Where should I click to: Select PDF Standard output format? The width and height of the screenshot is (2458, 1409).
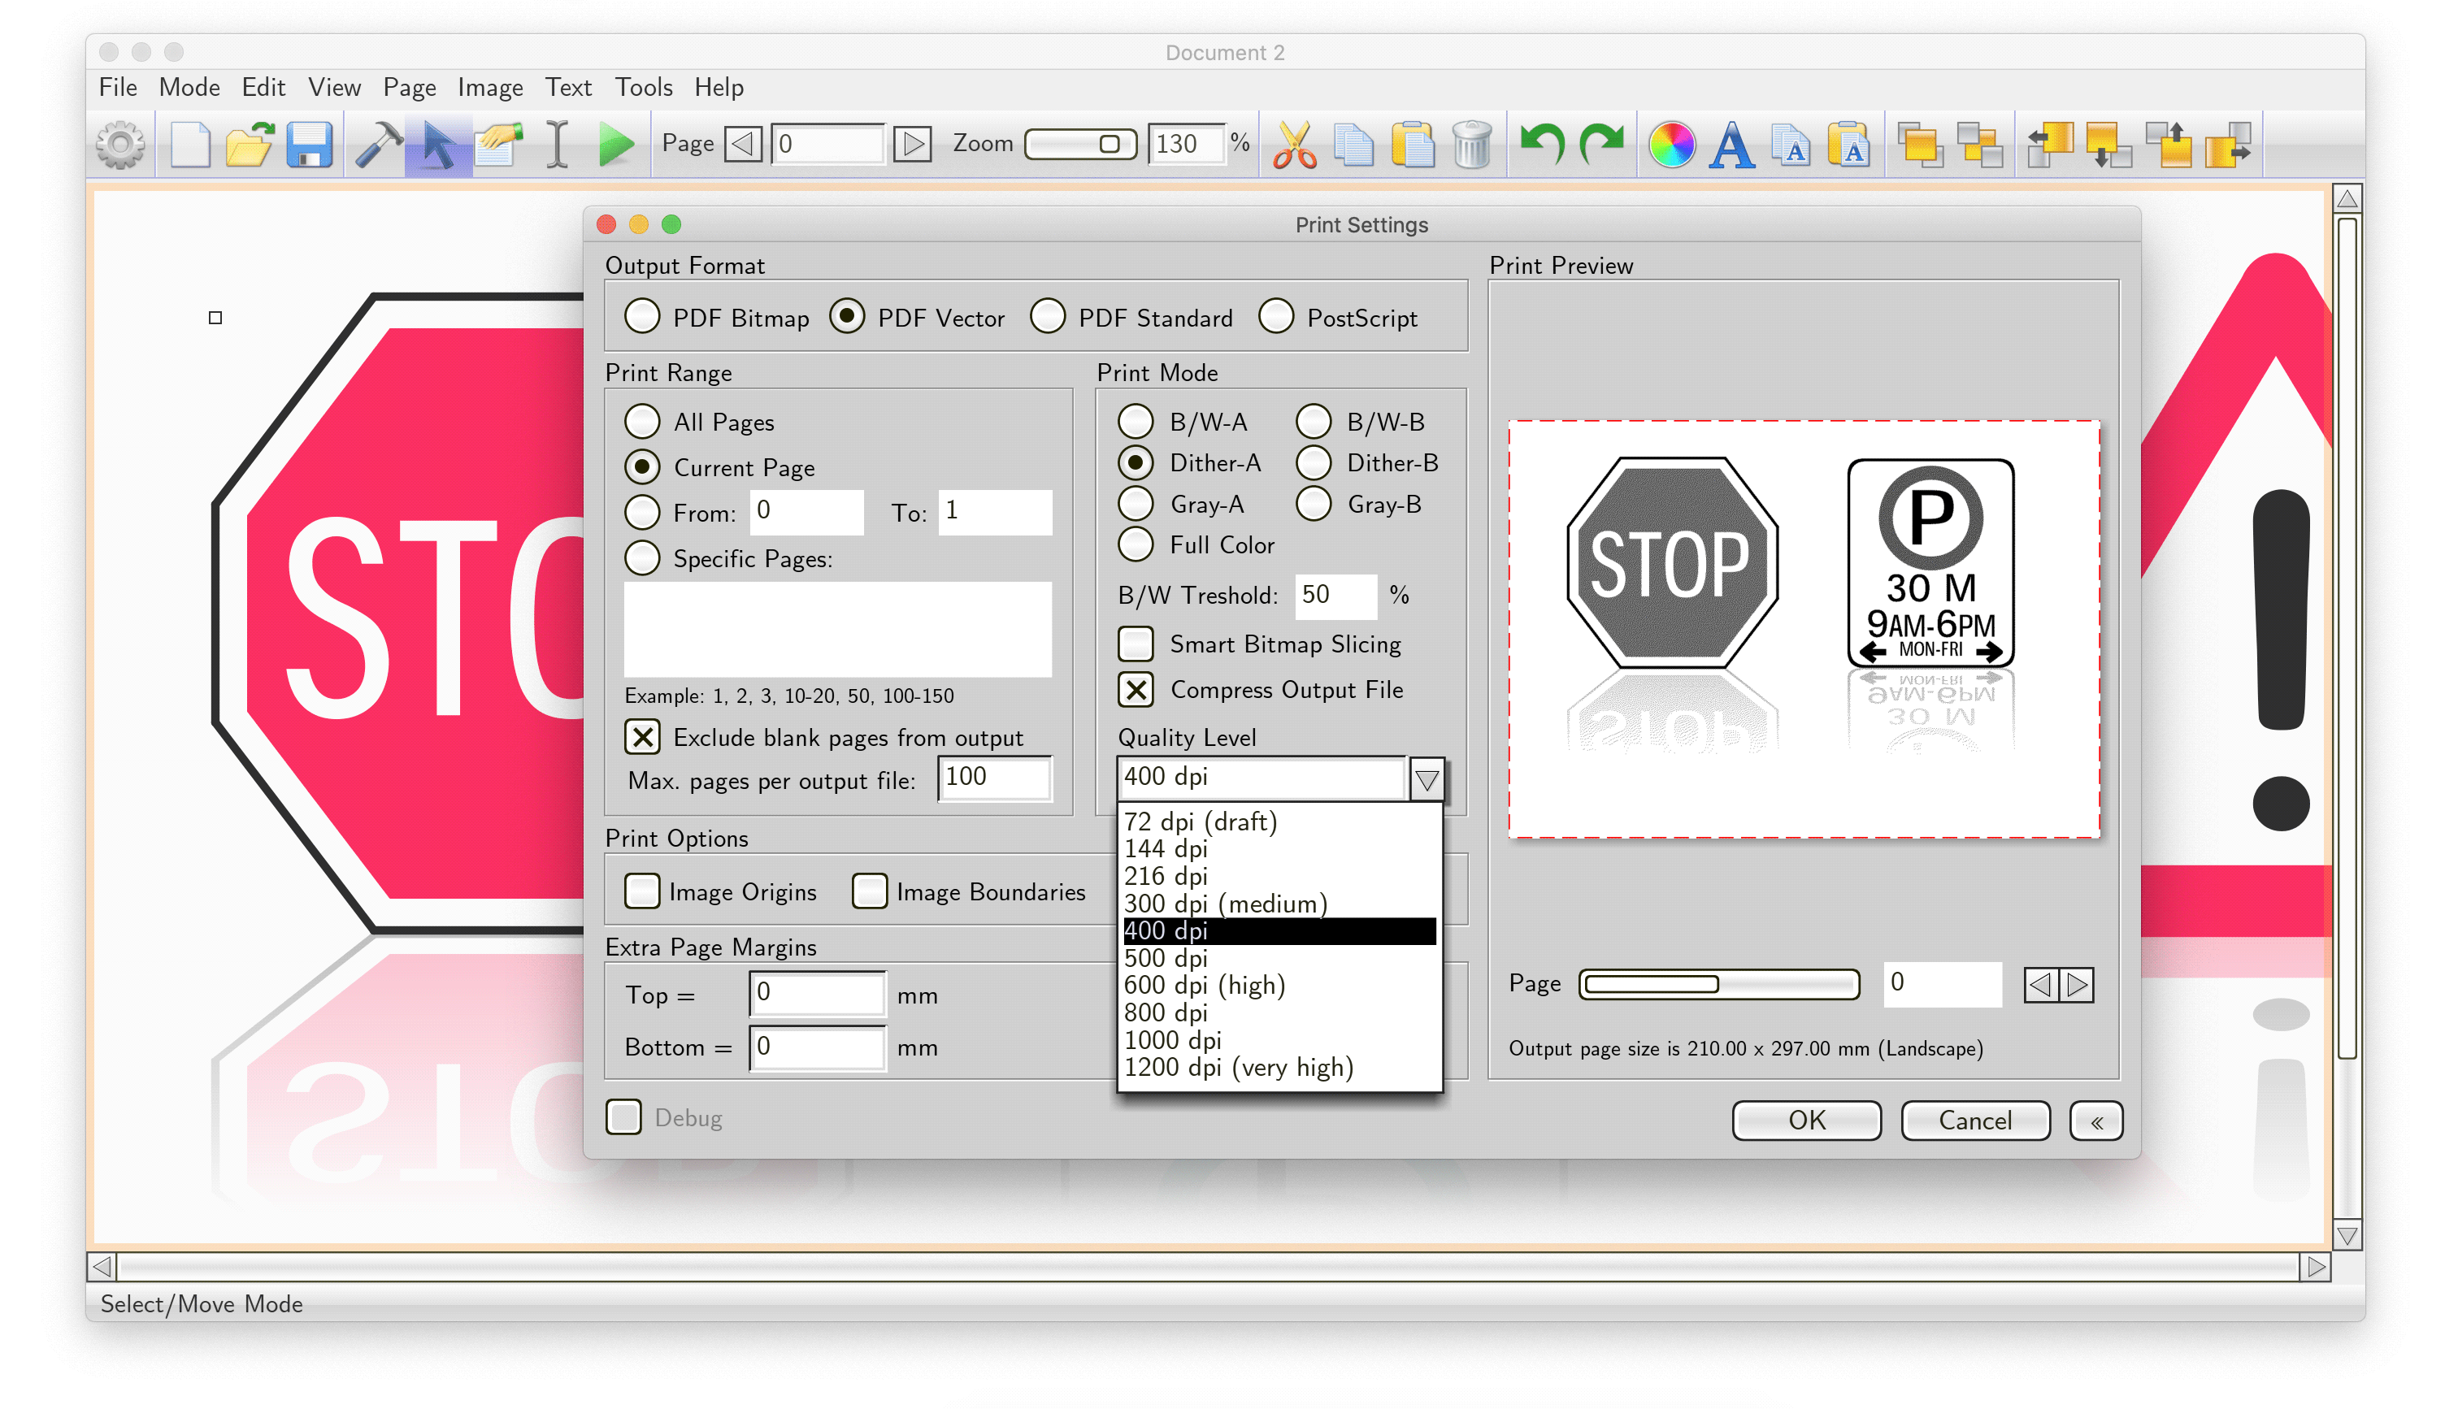pos(1048,316)
